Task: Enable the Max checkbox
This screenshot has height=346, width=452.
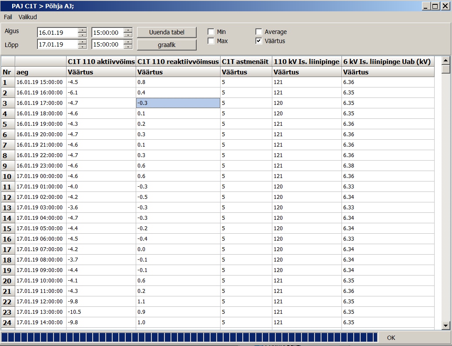Action: point(211,41)
